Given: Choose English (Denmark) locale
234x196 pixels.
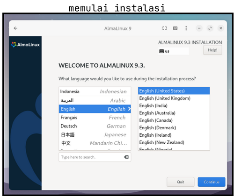Looking at the screenshot, I should 174,128.
